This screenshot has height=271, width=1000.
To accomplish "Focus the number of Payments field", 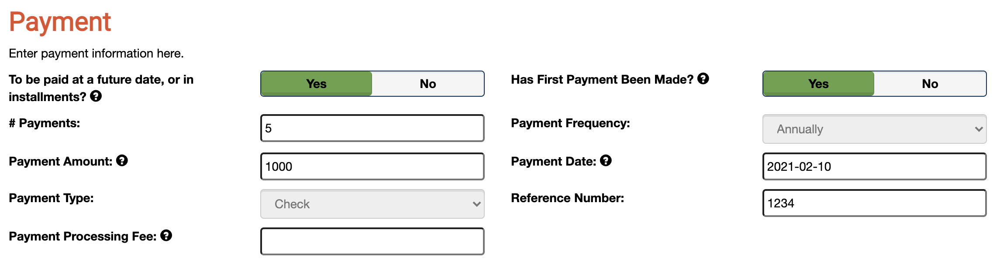I will tap(372, 128).
